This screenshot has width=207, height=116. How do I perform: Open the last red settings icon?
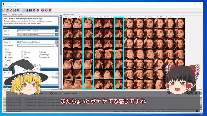(x=50, y=10)
